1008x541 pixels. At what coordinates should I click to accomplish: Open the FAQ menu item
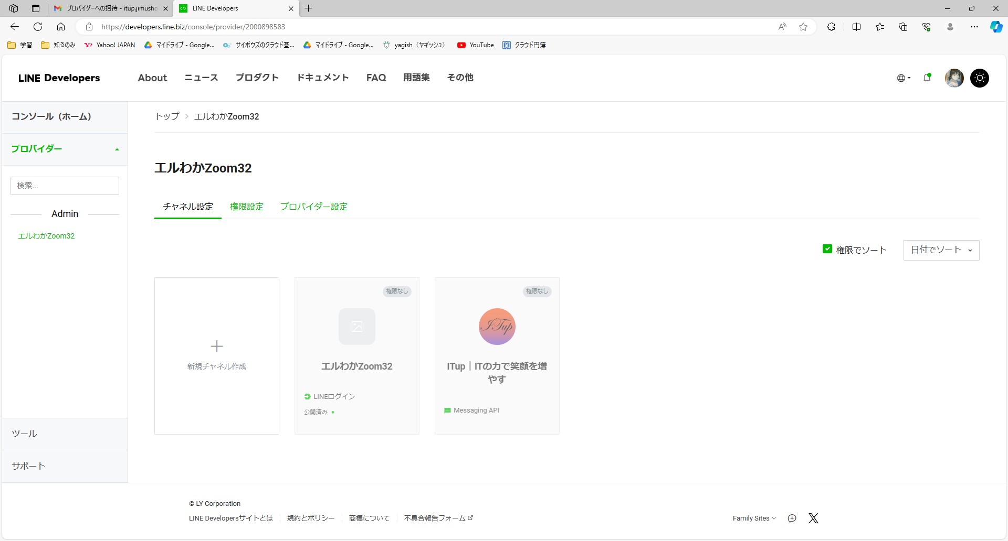click(376, 78)
